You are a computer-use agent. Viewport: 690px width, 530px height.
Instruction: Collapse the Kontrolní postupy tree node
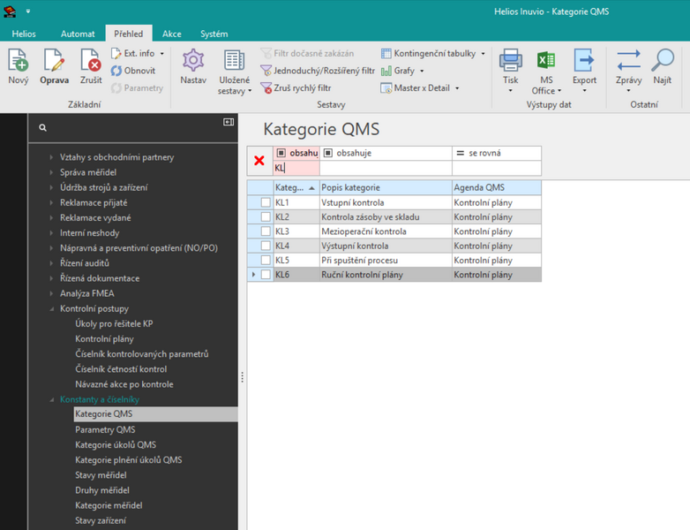pyautogui.click(x=51, y=308)
